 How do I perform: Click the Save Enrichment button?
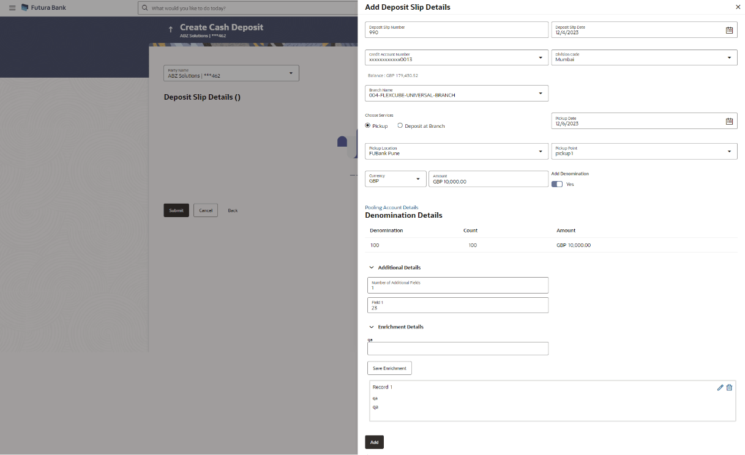pos(389,368)
